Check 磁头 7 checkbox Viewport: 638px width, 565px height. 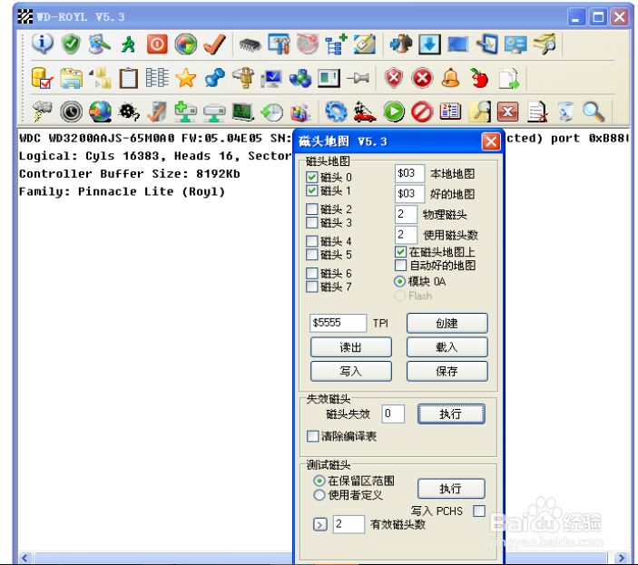tap(312, 287)
